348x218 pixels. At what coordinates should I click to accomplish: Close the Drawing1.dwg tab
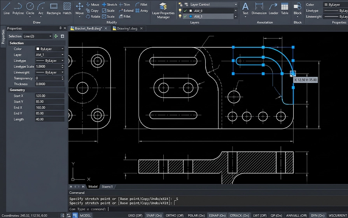point(142,28)
